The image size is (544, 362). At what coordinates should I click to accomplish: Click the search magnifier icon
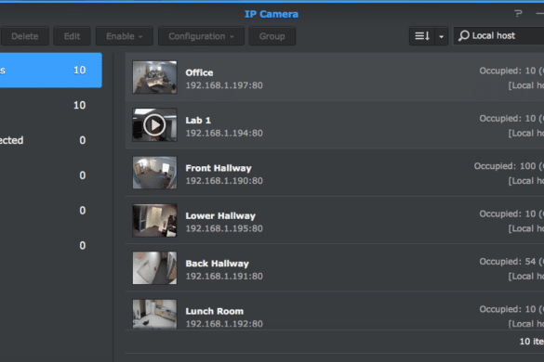click(464, 35)
